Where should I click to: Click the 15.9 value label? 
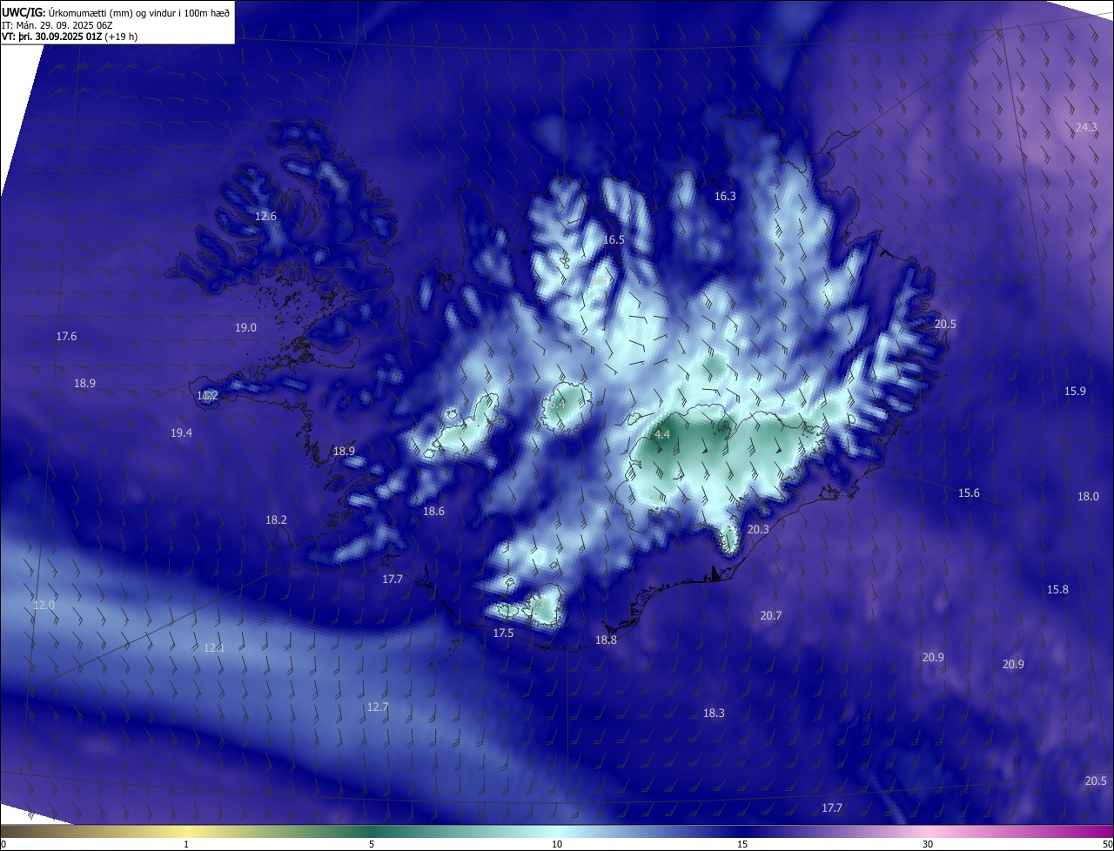point(1075,391)
